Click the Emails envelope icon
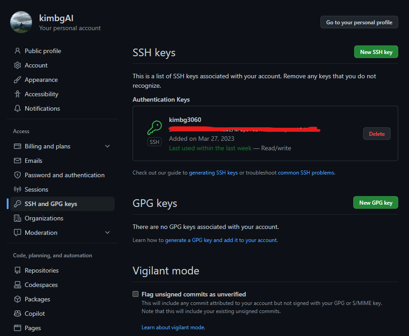This screenshot has height=336, width=409. click(x=18, y=161)
